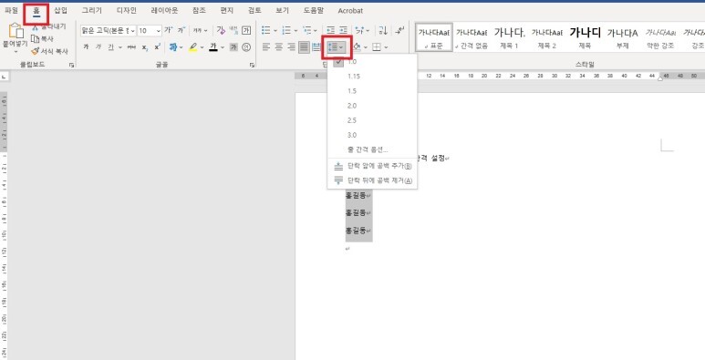Click the text effects 가 icon
The image size is (705, 360).
coord(172,46)
